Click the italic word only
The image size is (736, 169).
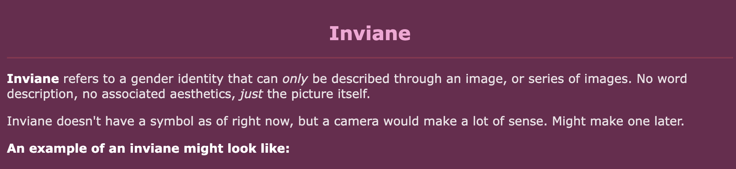(x=295, y=79)
